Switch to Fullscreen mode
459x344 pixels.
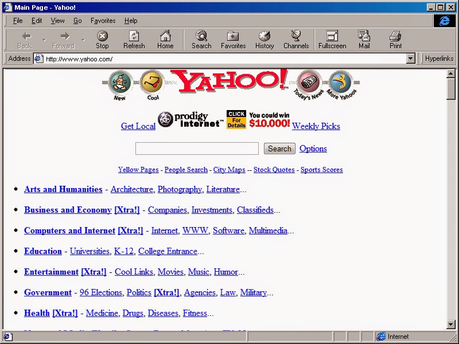(332, 40)
